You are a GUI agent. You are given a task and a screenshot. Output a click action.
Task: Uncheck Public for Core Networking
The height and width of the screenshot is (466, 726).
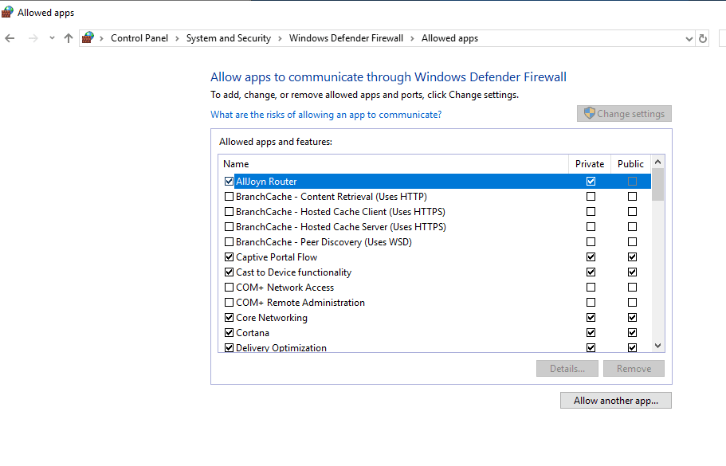tap(632, 318)
